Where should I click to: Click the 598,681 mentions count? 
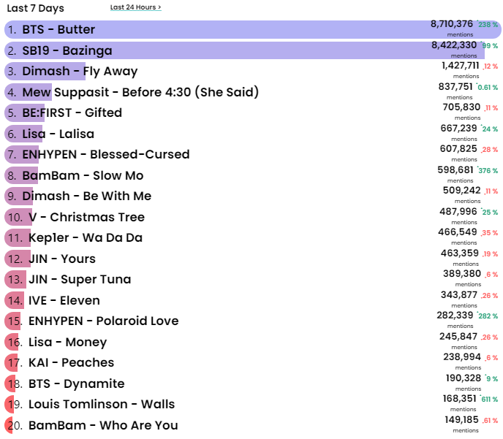click(455, 170)
